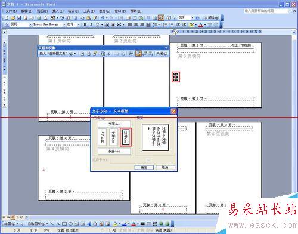Select the bottom horizontal text direction option
This screenshot has width=298, height=234.
pyautogui.click(x=114, y=151)
